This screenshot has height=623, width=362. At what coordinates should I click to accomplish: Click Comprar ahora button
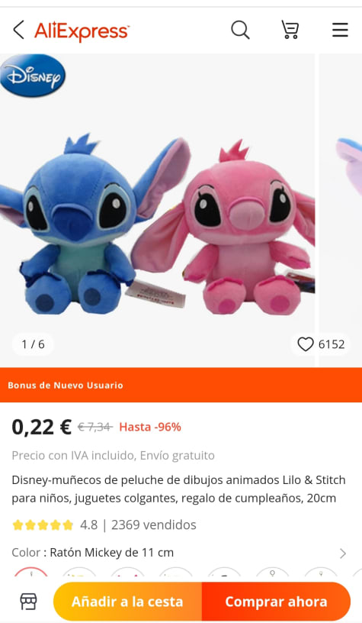[276, 602]
